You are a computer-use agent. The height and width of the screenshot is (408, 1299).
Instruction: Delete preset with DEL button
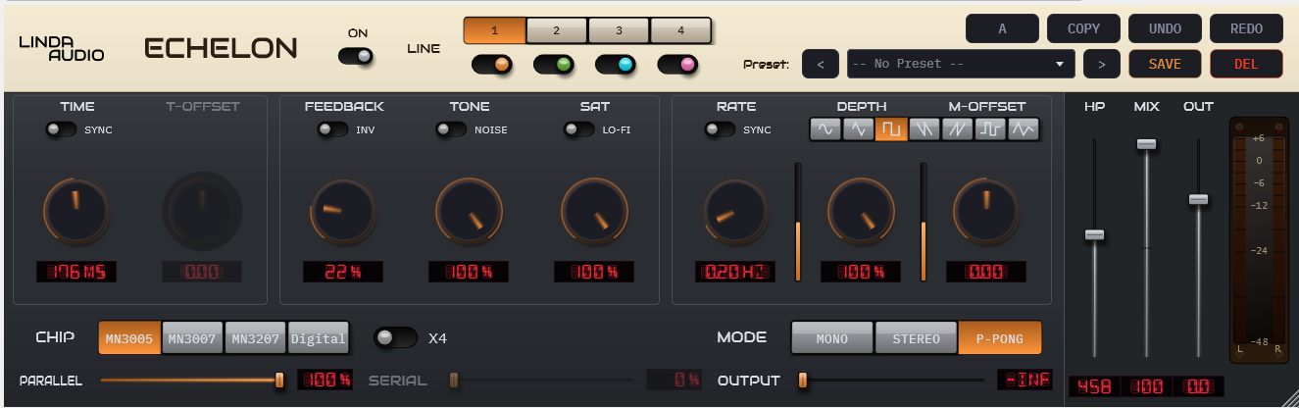(x=1246, y=64)
